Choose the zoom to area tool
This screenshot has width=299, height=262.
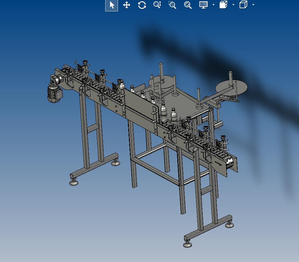tap(172, 5)
